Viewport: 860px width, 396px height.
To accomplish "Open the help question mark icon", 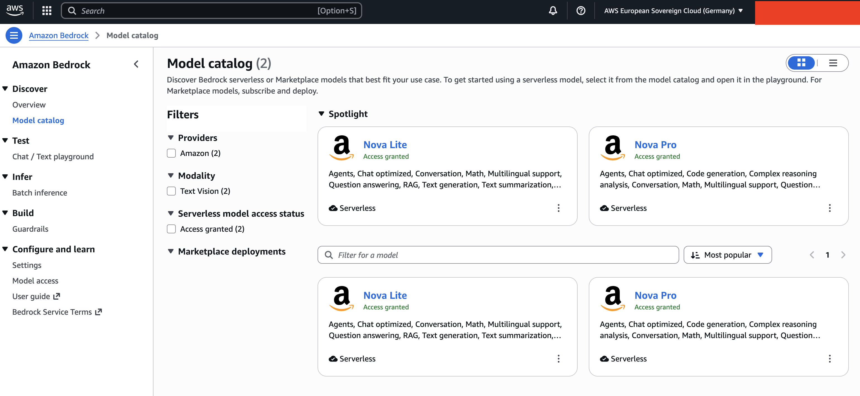I will pos(581,11).
